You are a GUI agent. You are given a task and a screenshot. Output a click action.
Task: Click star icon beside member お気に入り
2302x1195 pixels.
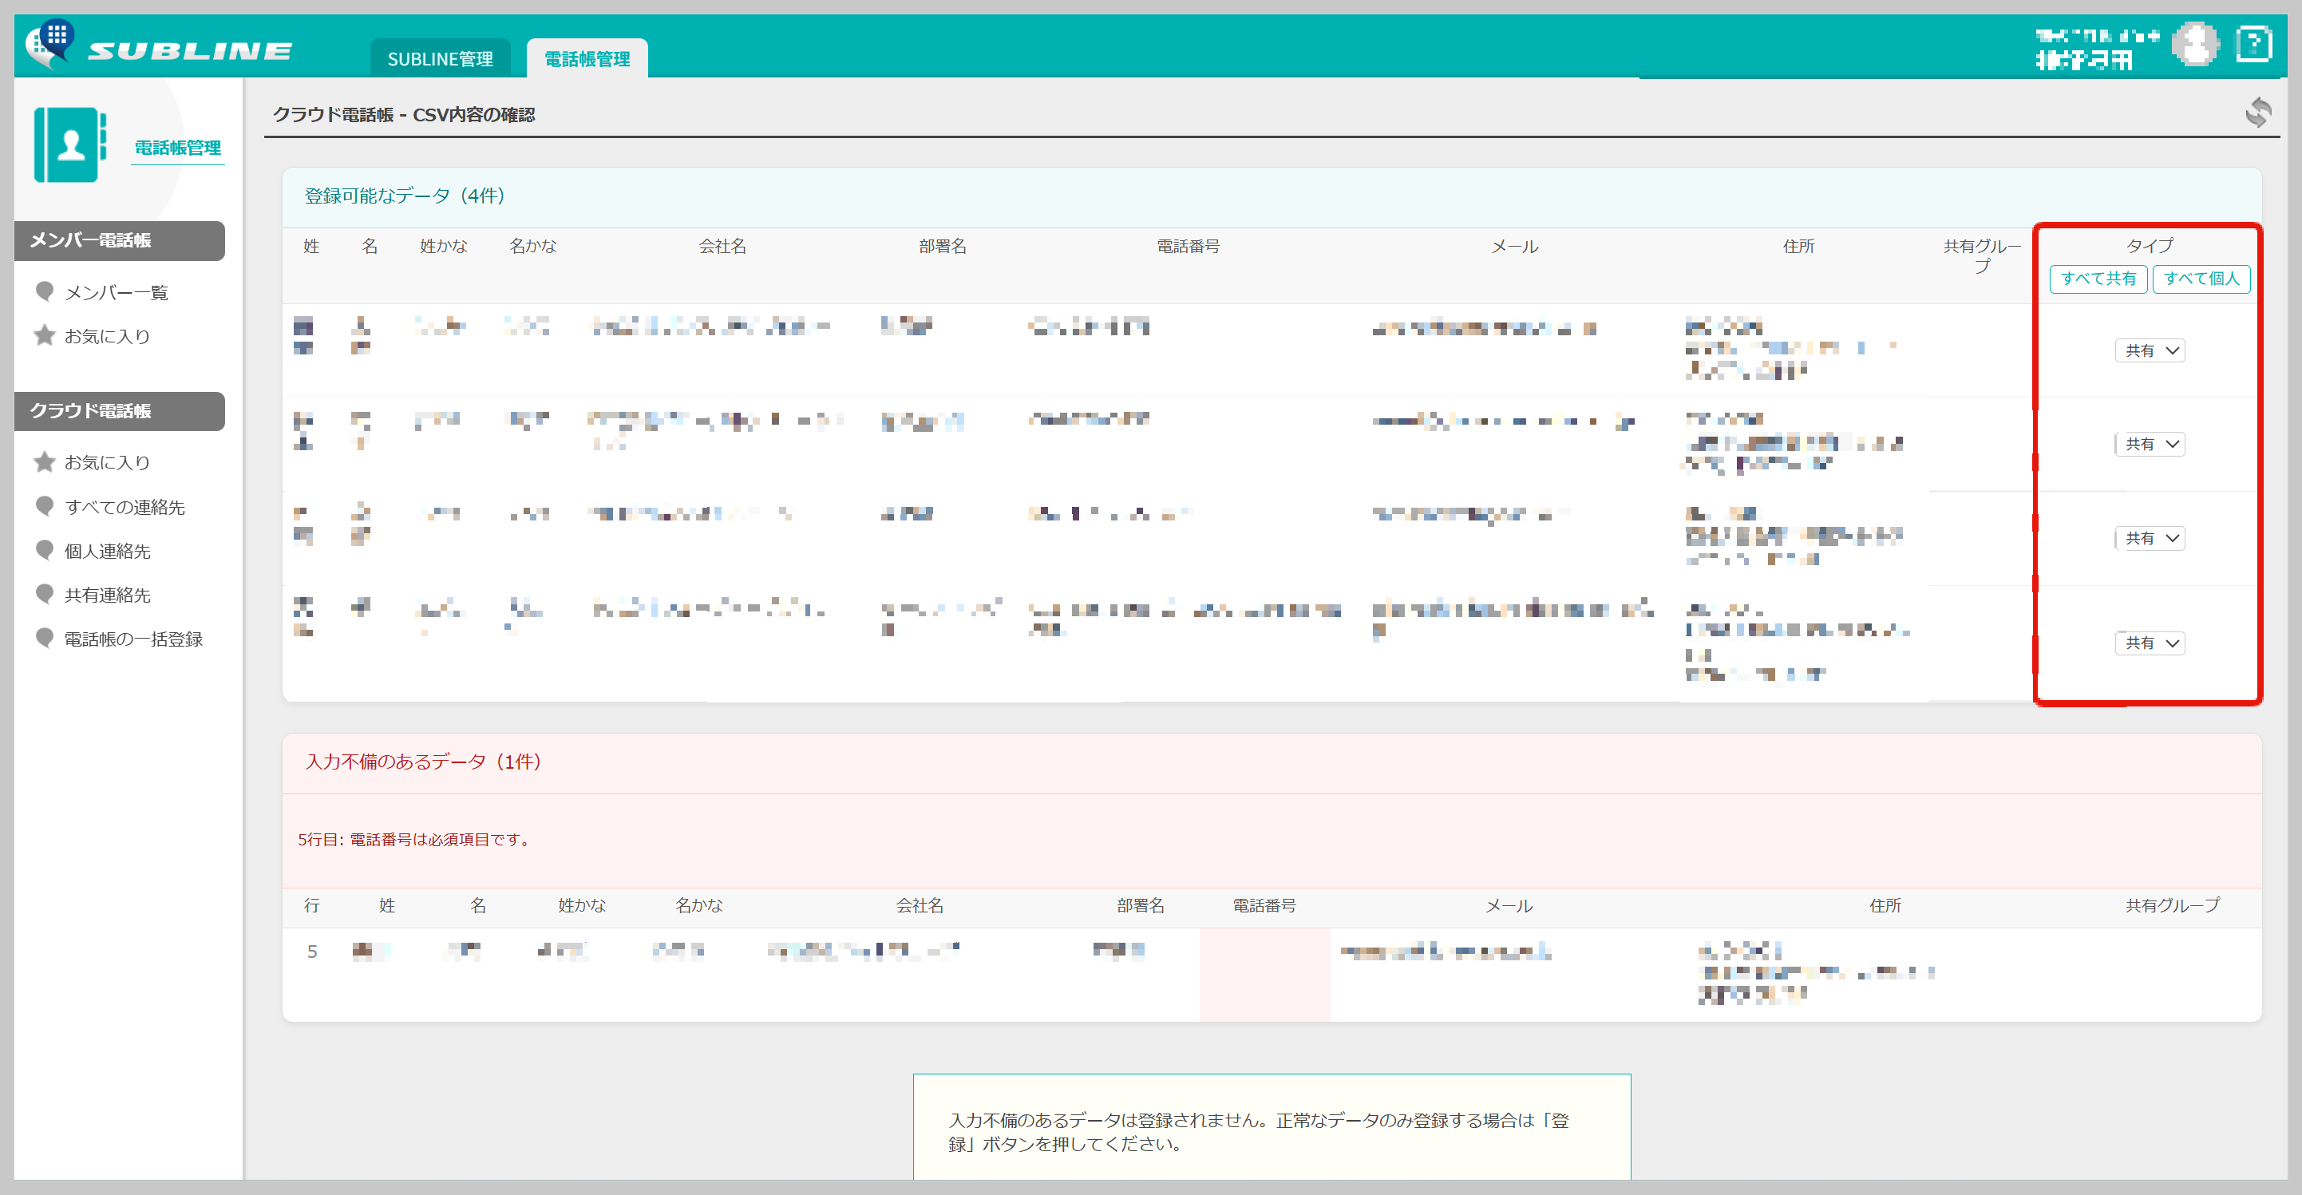click(x=44, y=336)
